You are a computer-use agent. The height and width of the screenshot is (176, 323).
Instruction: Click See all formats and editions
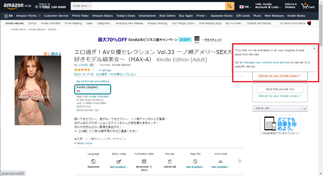tap(93, 81)
